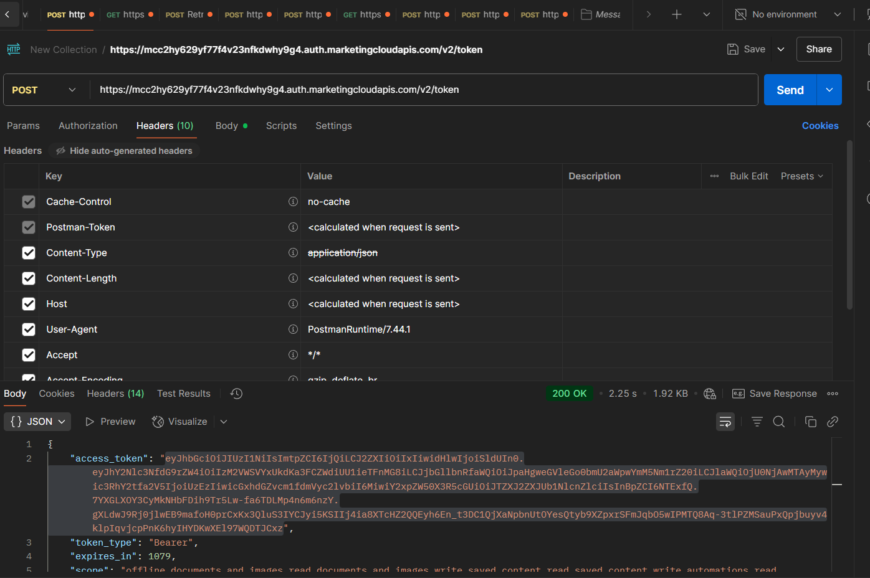870x578 pixels.
Task: Switch to the Body request tab
Action: [227, 125]
